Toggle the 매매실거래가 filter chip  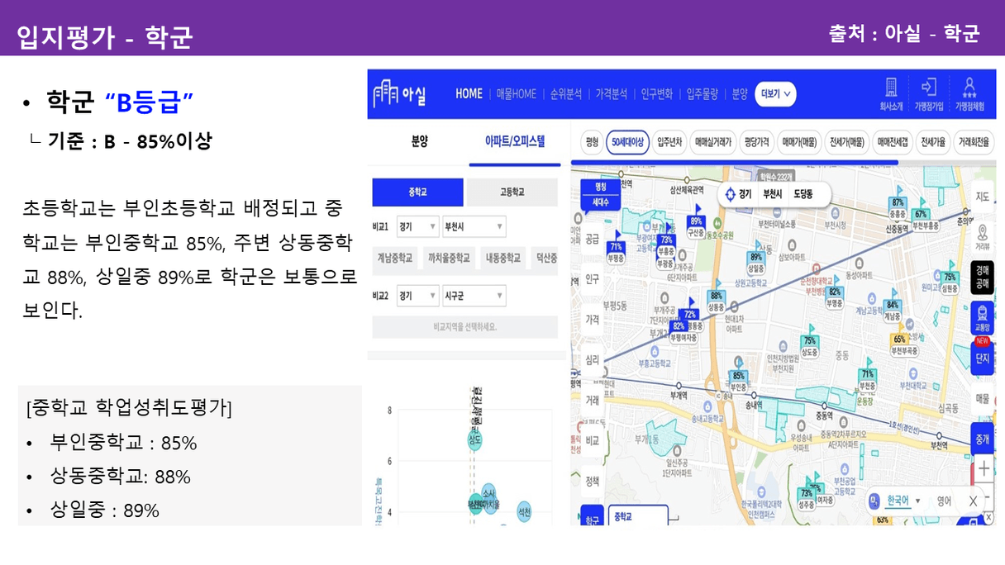(713, 142)
